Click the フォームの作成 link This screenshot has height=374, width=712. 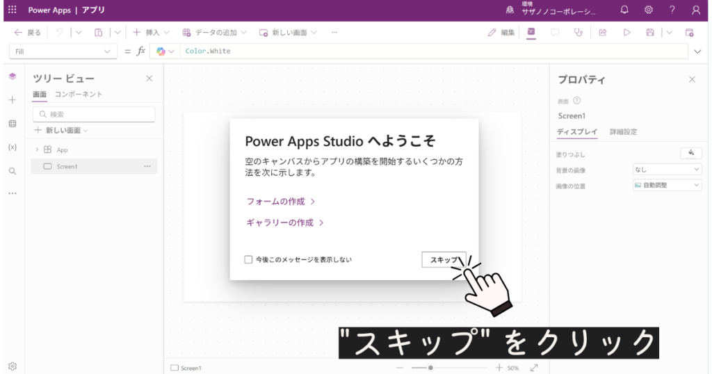point(280,202)
